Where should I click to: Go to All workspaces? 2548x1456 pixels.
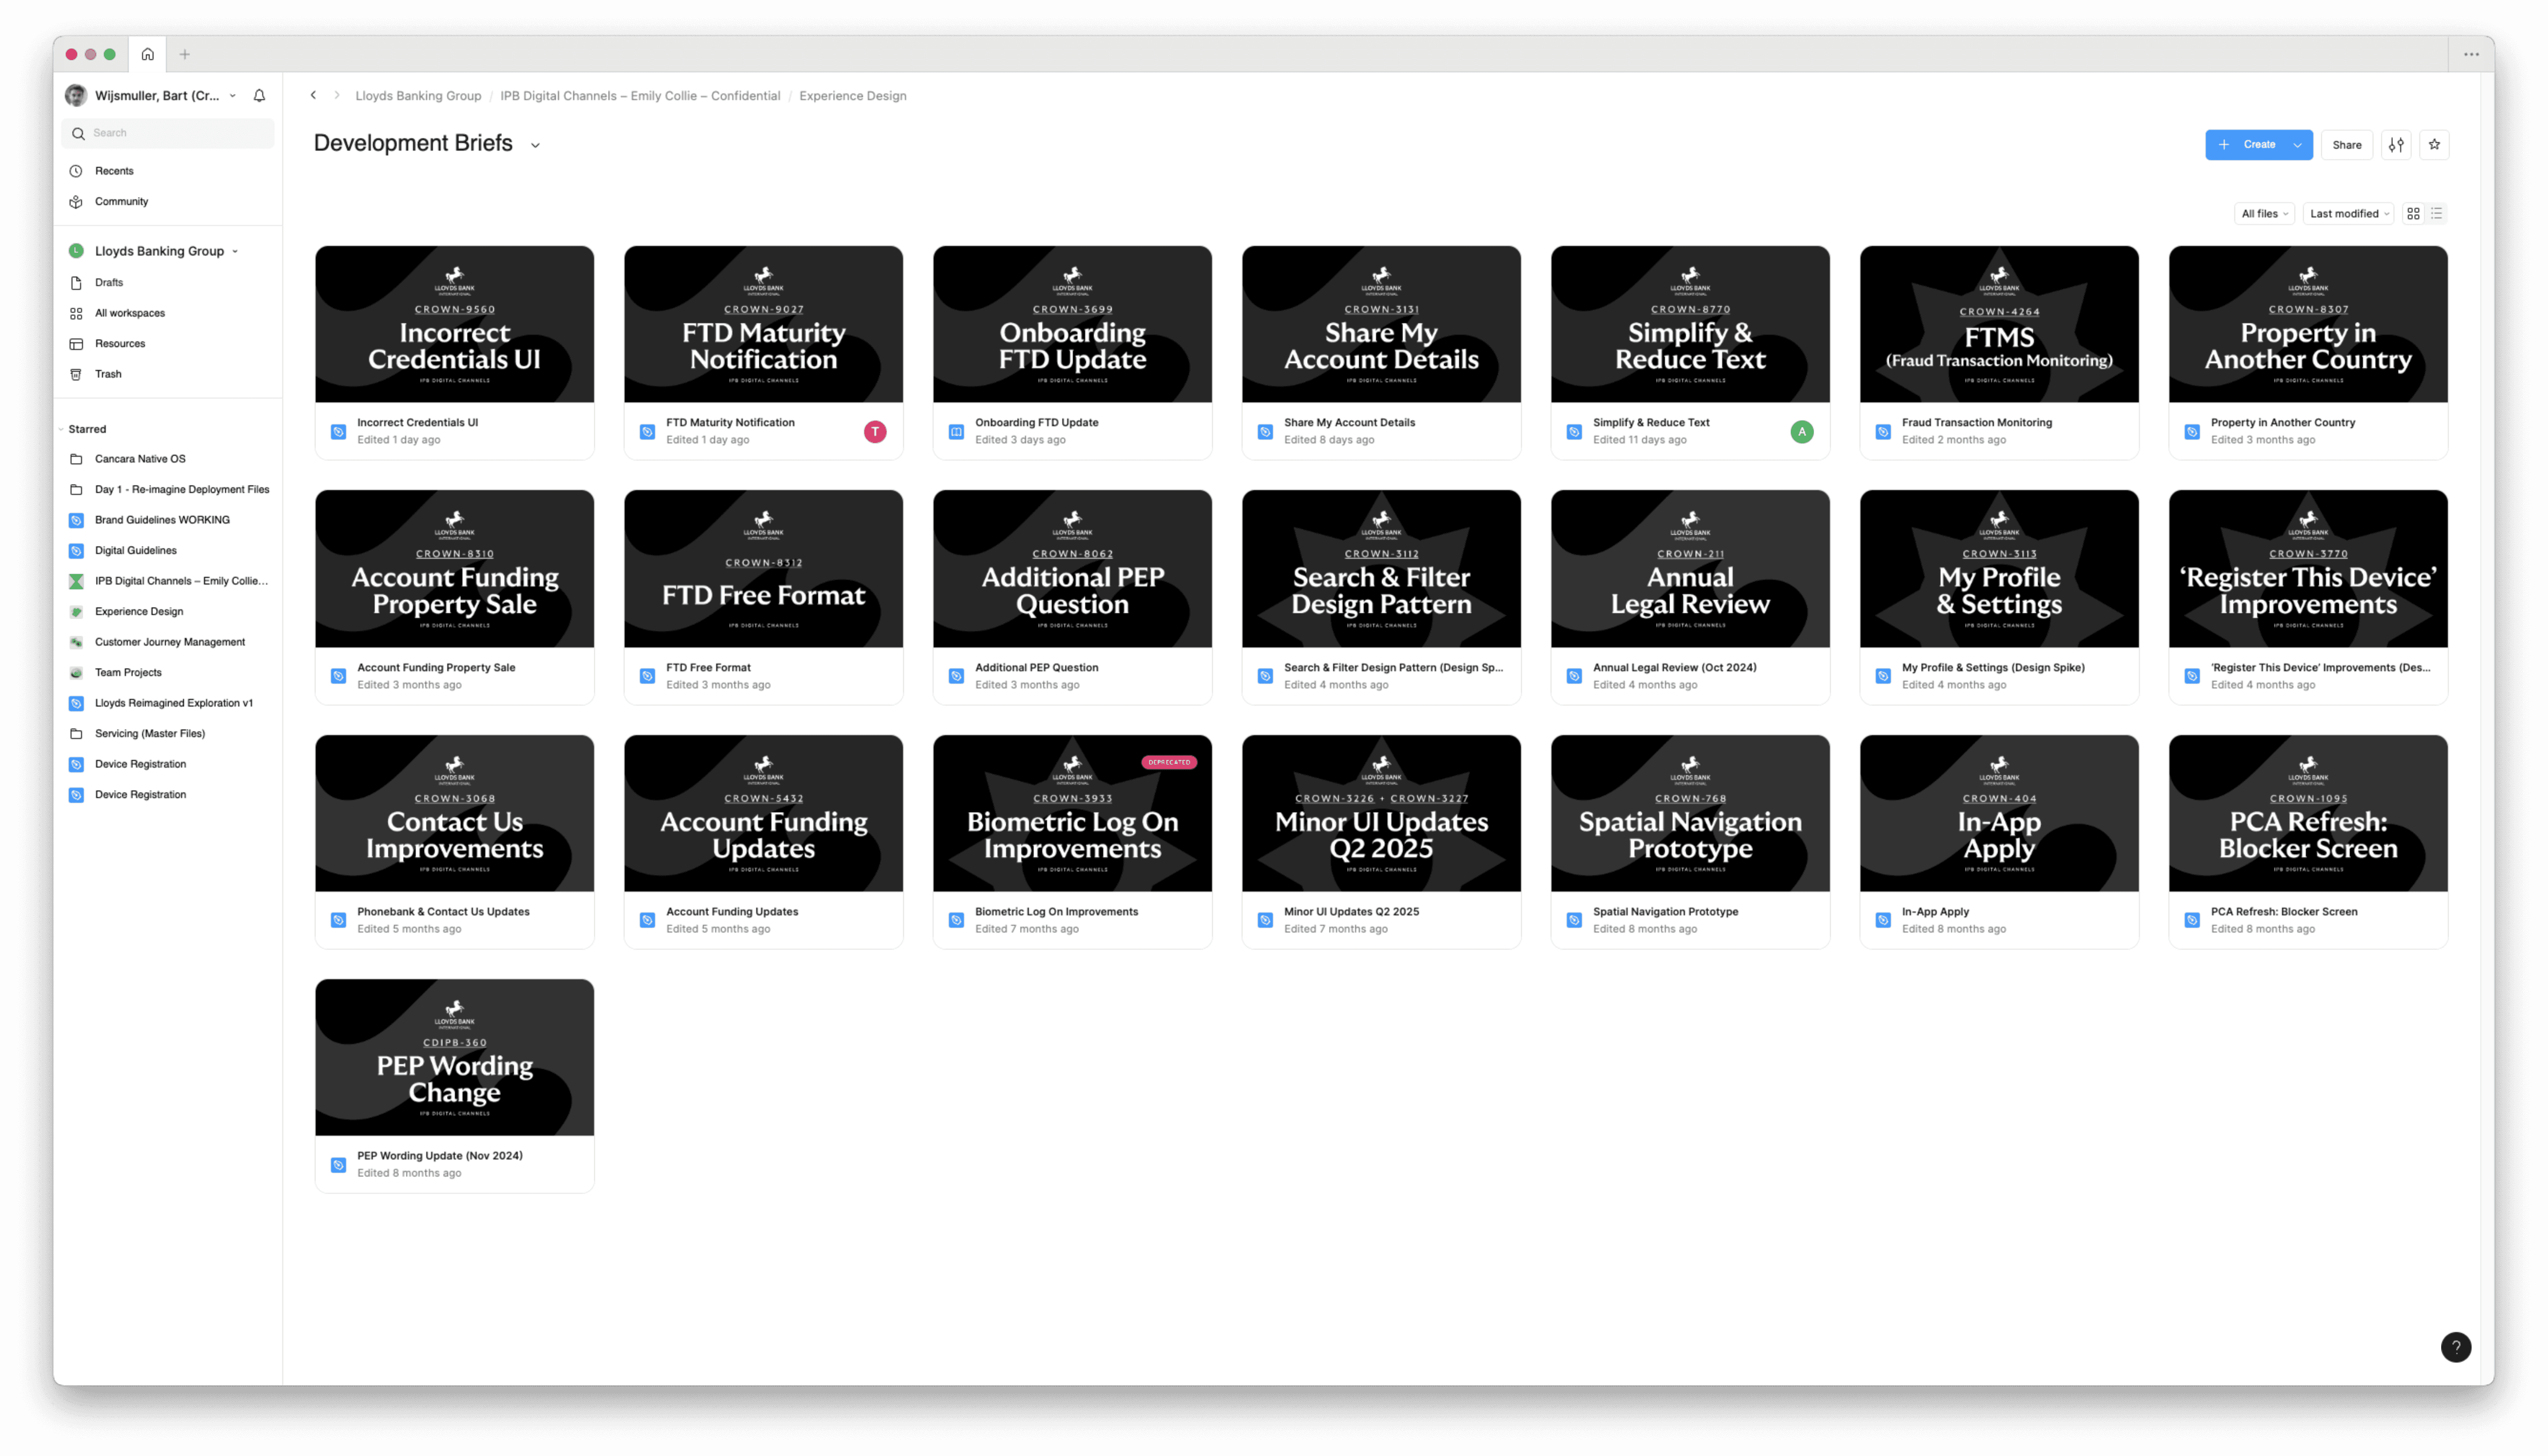[130, 313]
